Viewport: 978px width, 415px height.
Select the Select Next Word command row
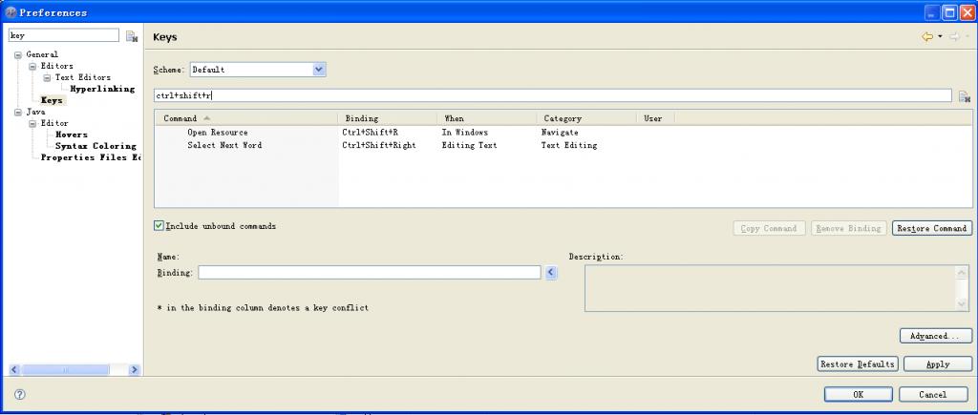[224, 145]
